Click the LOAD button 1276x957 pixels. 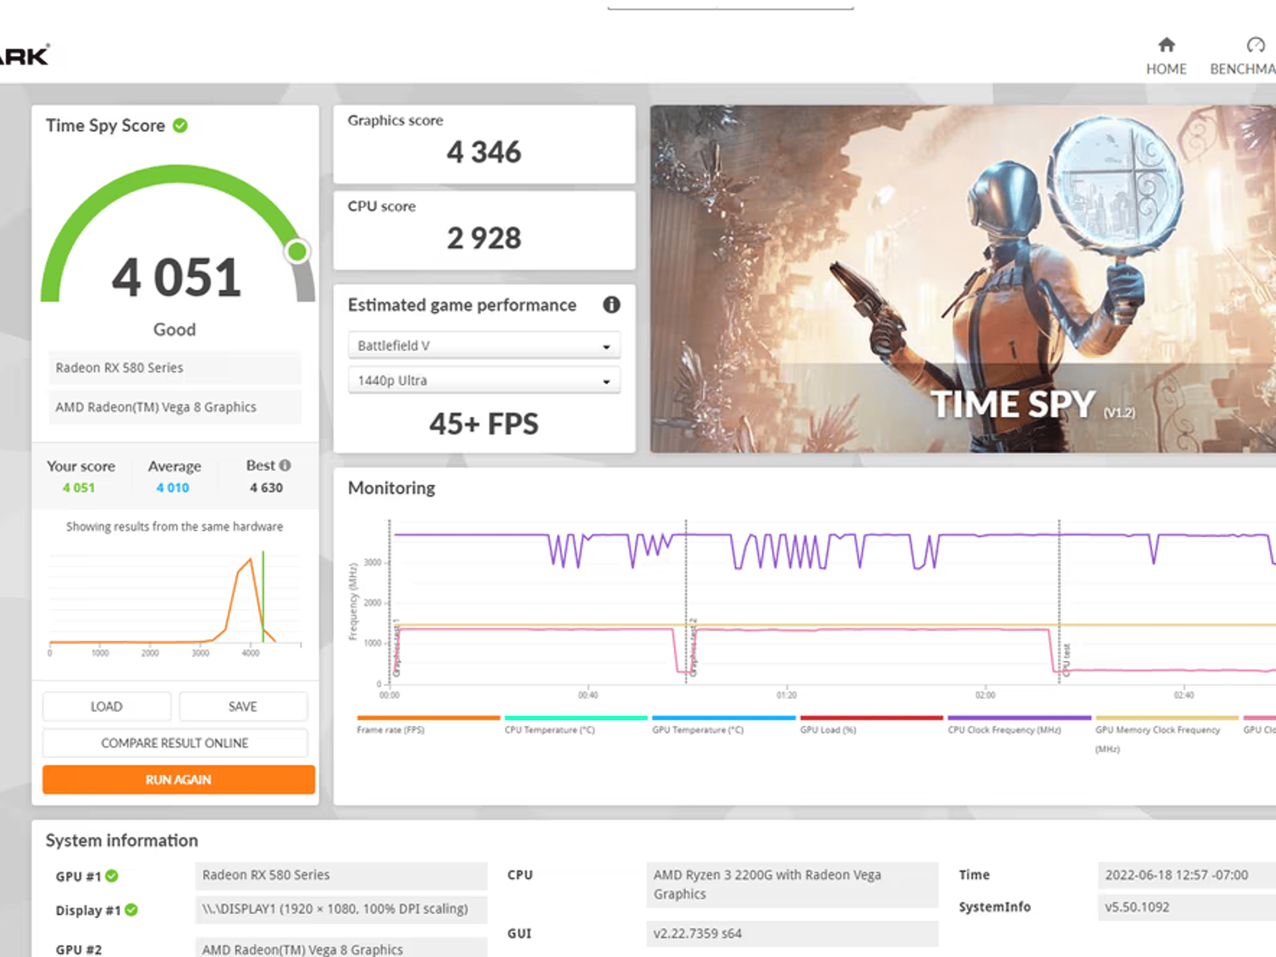(x=106, y=706)
